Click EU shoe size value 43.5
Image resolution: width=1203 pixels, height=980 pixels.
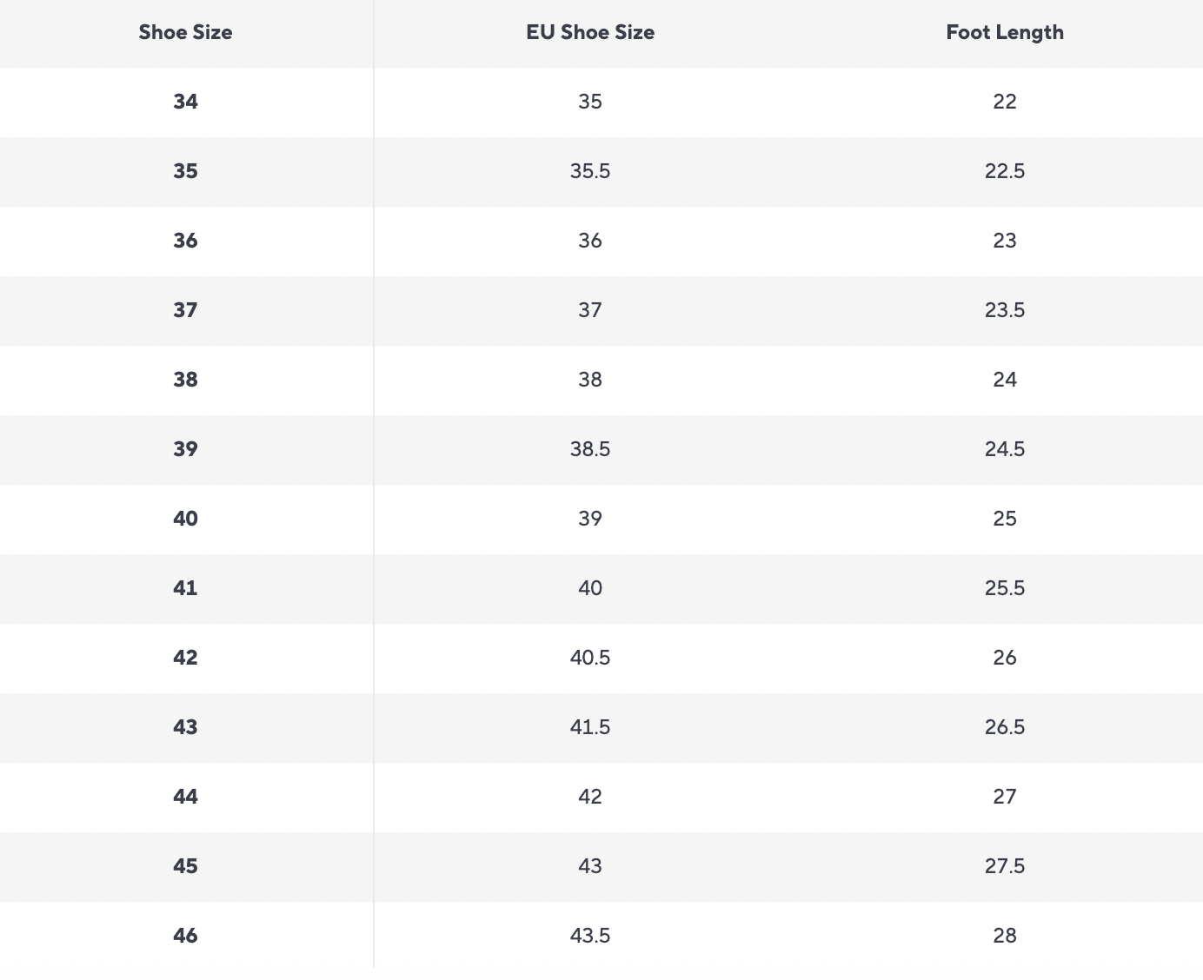pos(590,936)
